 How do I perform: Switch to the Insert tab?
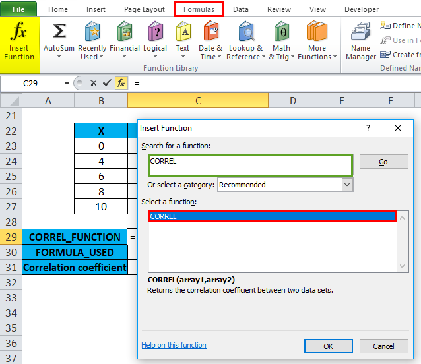(x=96, y=9)
